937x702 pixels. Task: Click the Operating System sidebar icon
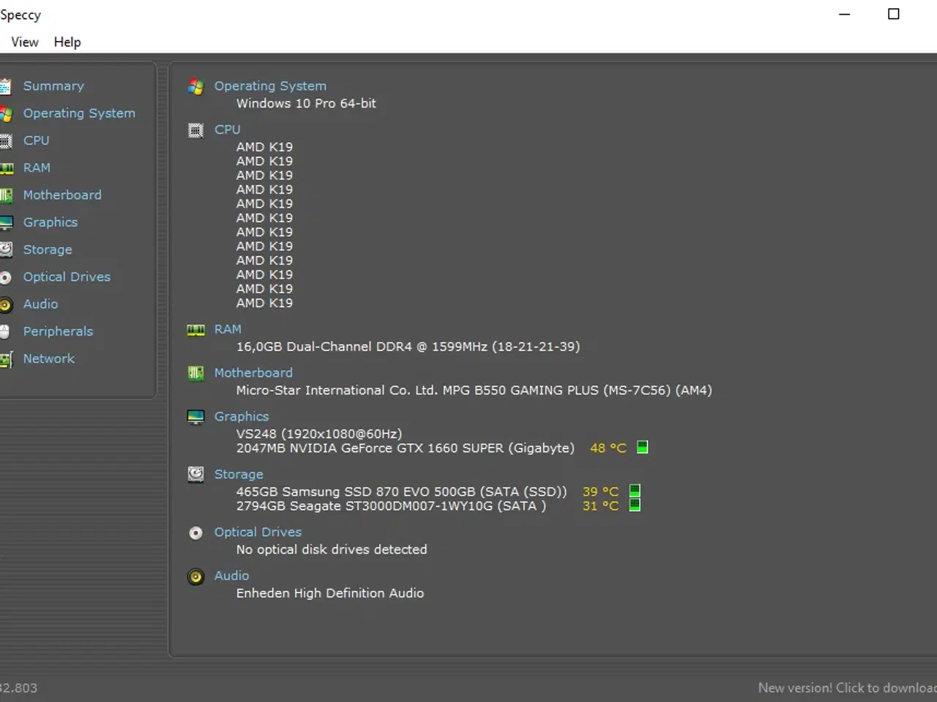pyautogui.click(x=6, y=114)
